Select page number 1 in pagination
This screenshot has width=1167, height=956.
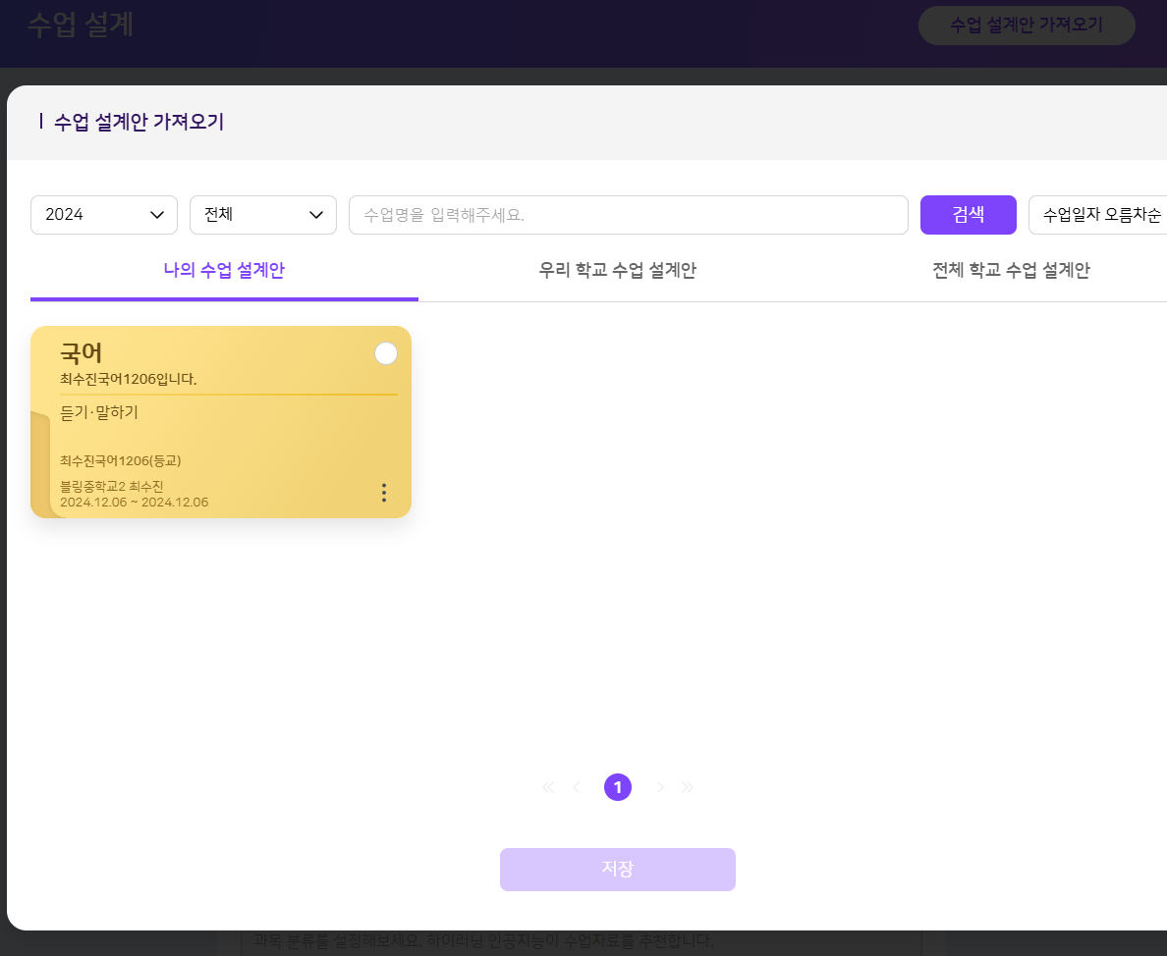(618, 787)
